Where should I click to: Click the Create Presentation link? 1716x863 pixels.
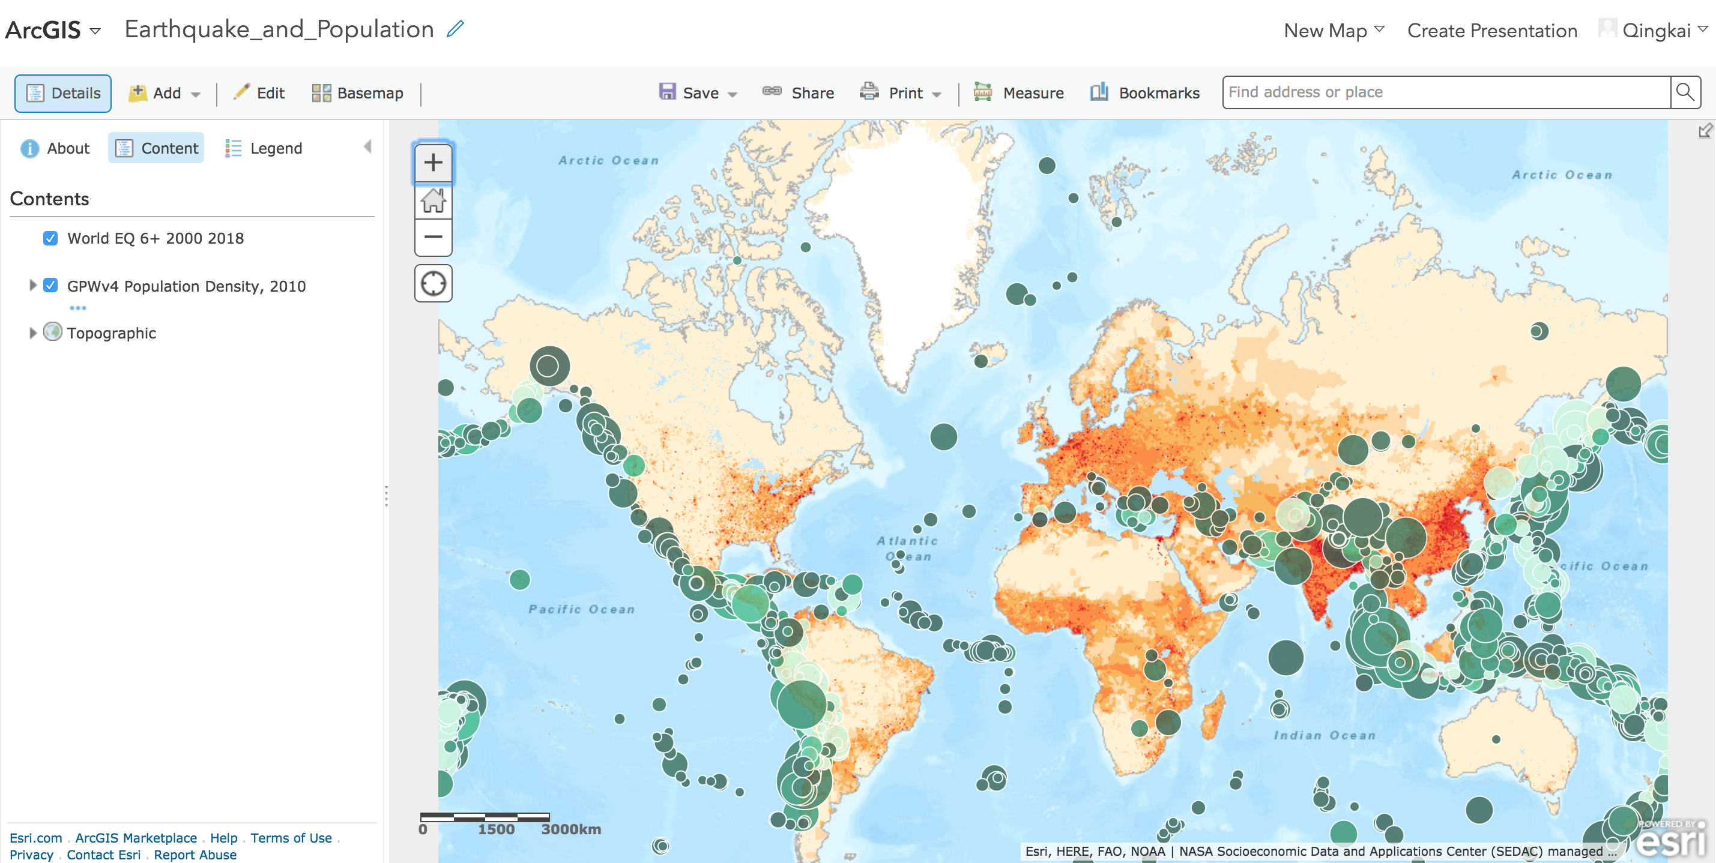click(1491, 31)
